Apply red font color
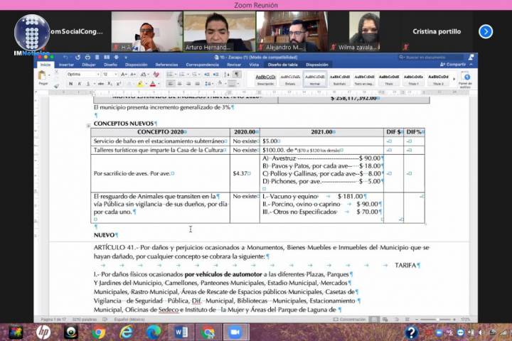The height and width of the screenshot is (341, 512). click(x=152, y=84)
